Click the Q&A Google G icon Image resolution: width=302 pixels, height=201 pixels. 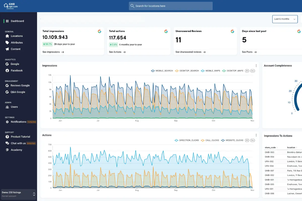(7, 92)
